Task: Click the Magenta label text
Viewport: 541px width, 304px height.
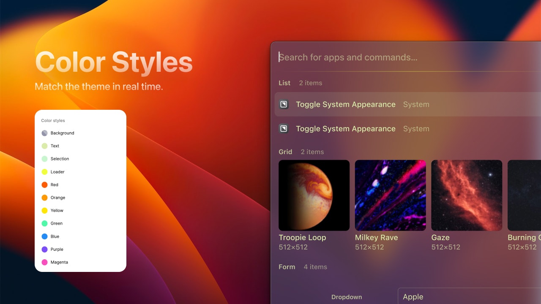Action: click(x=59, y=262)
